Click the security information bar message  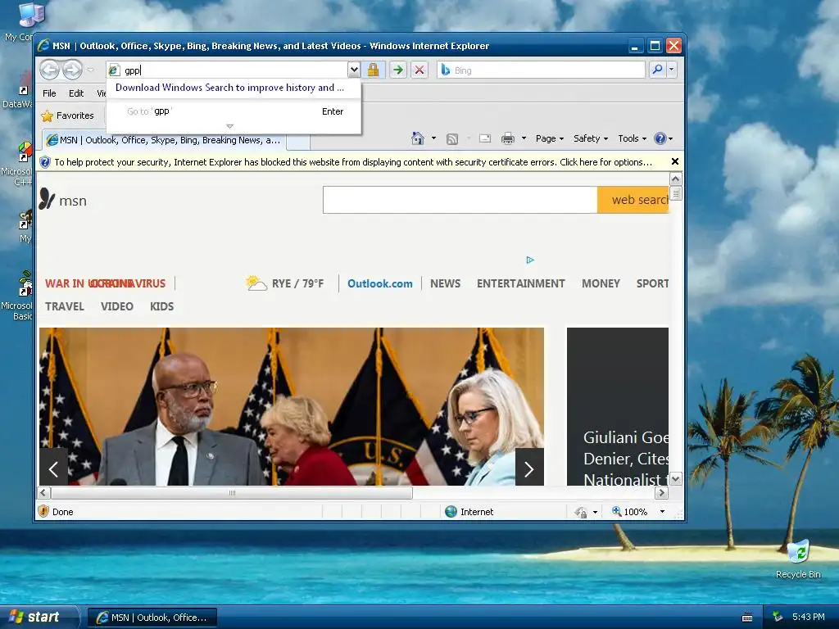coord(353,162)
